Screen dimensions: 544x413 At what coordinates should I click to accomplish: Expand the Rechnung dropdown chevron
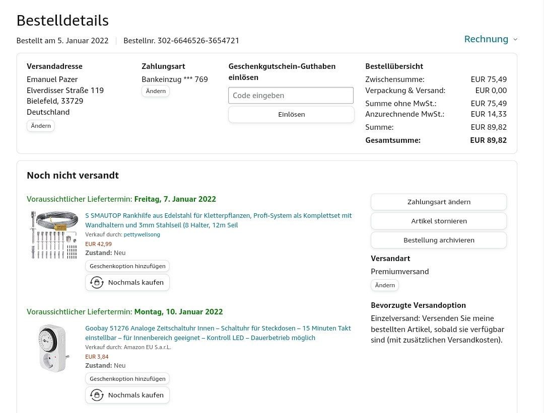point(515,39)
